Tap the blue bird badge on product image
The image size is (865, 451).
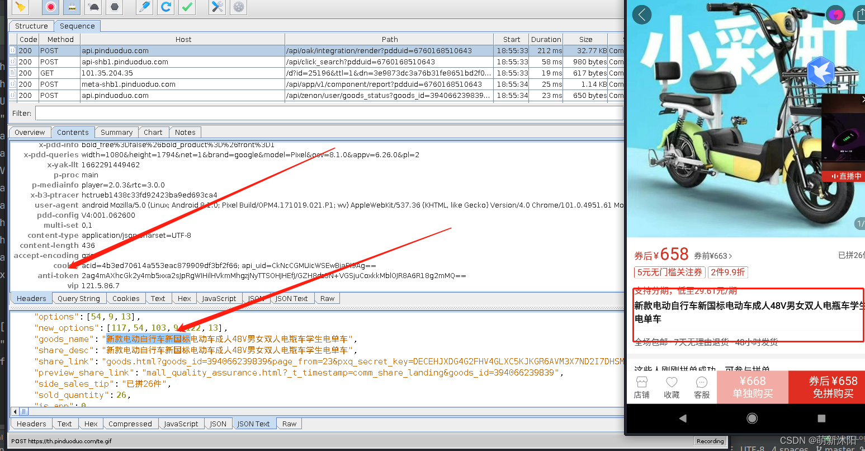tap(820, 71)
